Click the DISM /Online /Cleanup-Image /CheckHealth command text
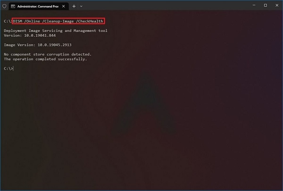This screenshot has height=191, width=283. coord(58,21)
